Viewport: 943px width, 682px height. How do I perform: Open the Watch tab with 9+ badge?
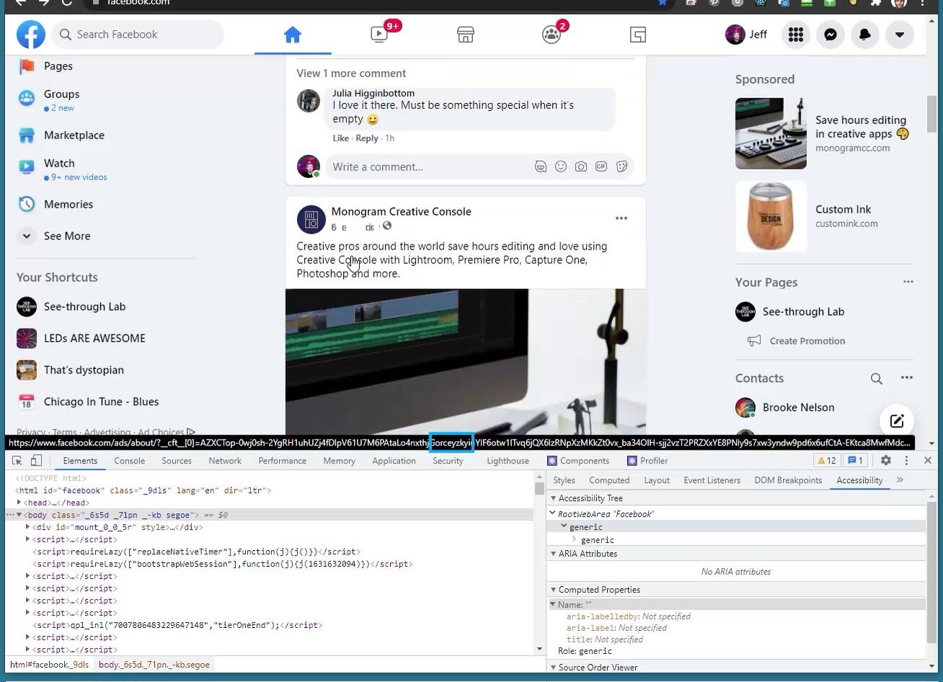click(379, 35)
